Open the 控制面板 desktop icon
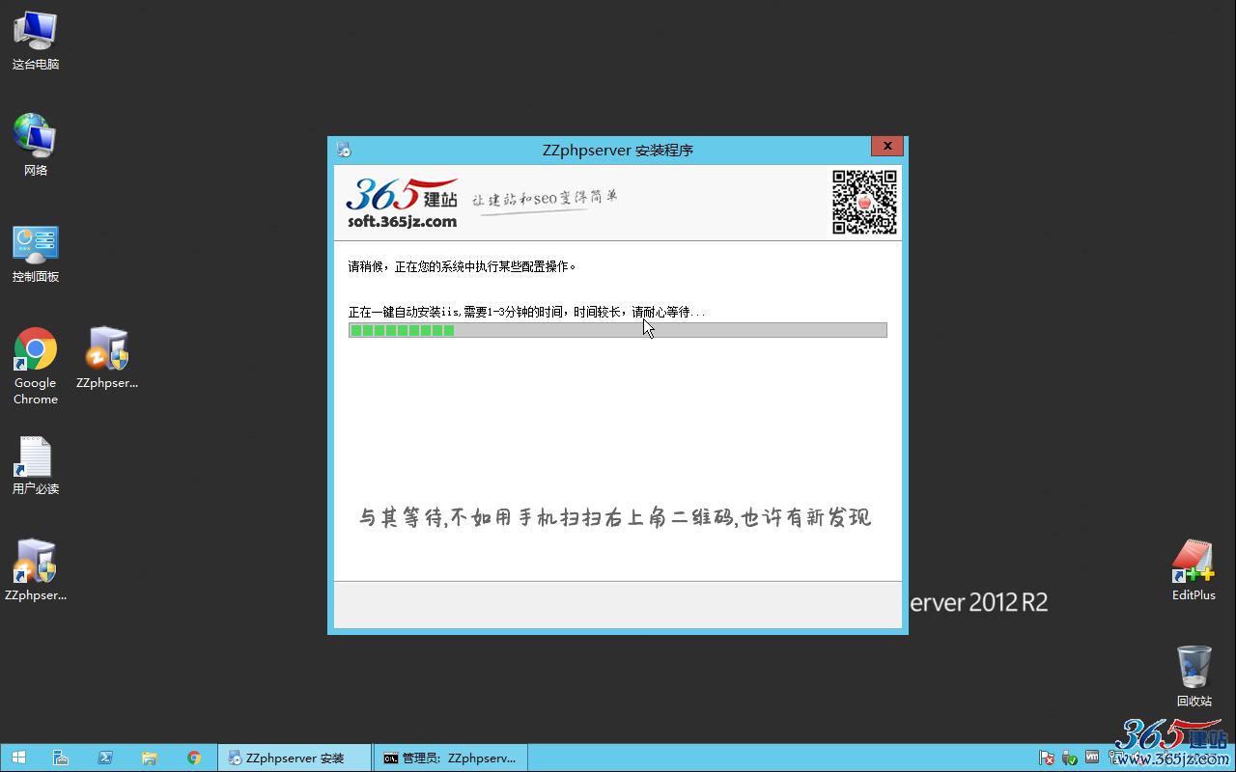Screen dimensions: 1236x772 (x=36, y=254)
